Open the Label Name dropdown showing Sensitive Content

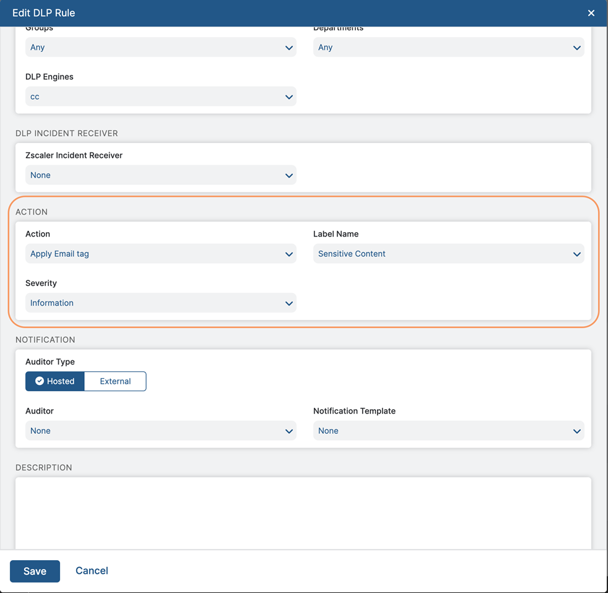[x=448, y=254]
